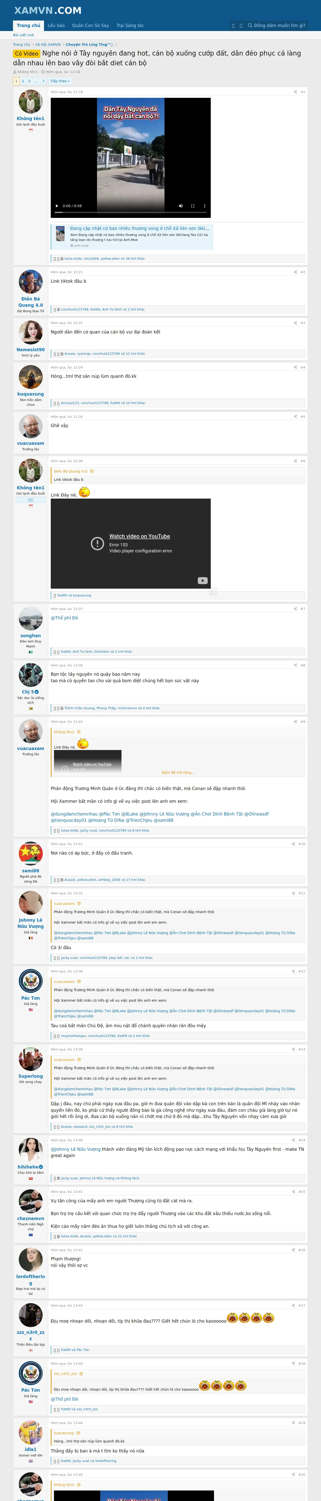Open Pác Tơn avatar on post #12
321x1501 pixels.
30,981
